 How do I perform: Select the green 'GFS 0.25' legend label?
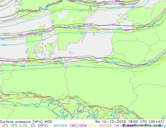(x=19, y=126)
